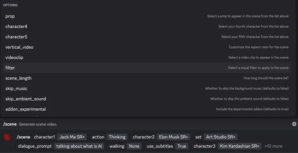Click the dialogue_prompt text field
Image resolution: width=298 pixels, height=153 pixels.
(x=79, y=146)
